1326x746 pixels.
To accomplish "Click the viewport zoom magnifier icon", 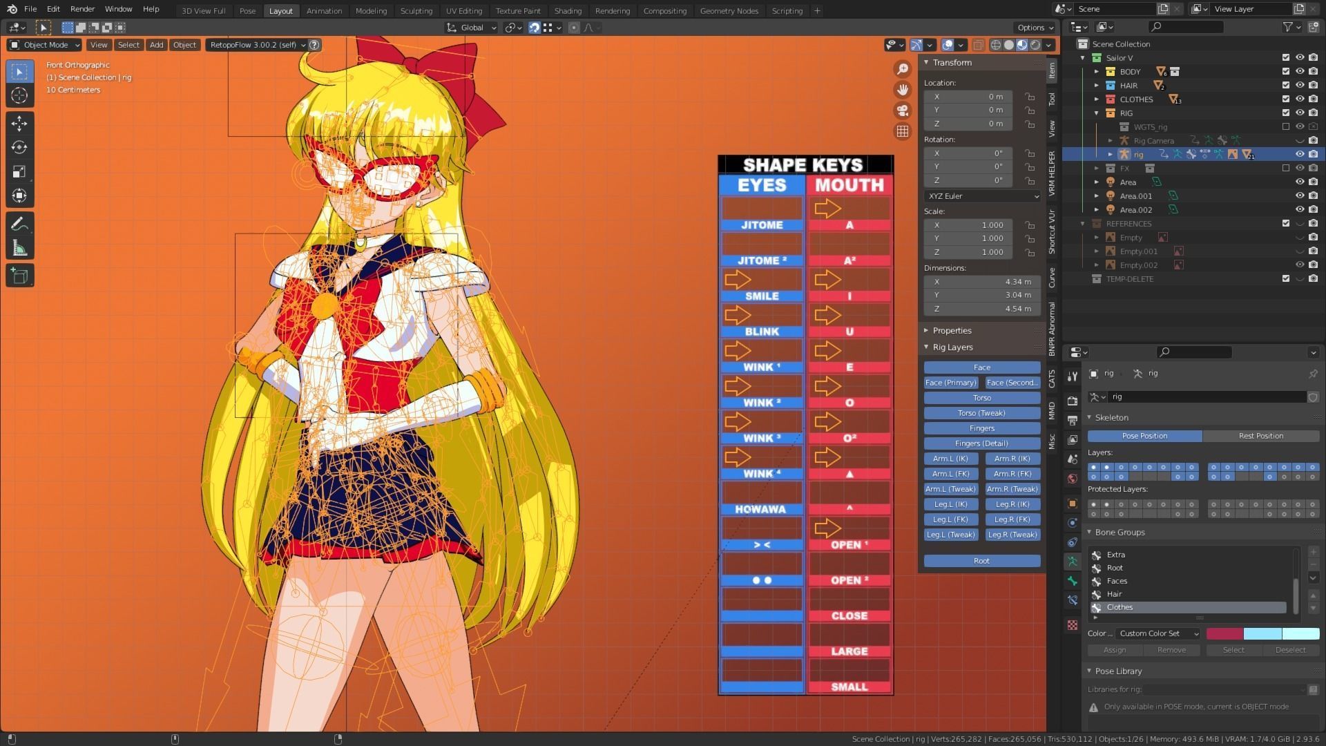I will coord(902,69).
